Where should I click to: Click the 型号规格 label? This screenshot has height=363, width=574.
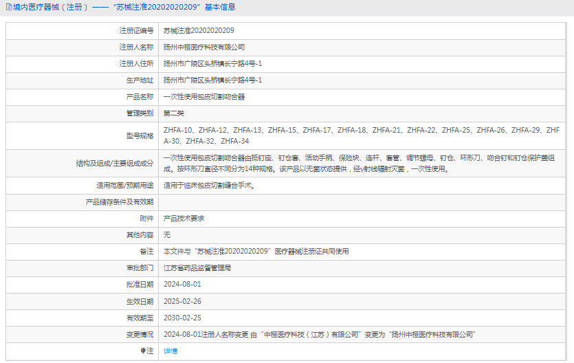click(140, 135)
